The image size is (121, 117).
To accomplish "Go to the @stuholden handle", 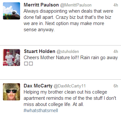I will click(x=68, y=52).
